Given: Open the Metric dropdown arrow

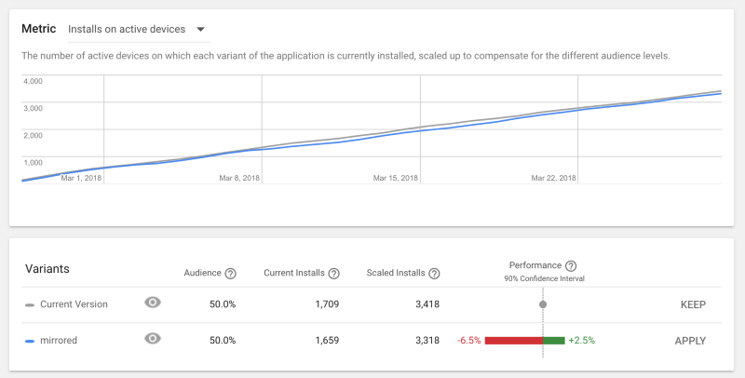Looking at the screenshot, I should click(200, 29).
